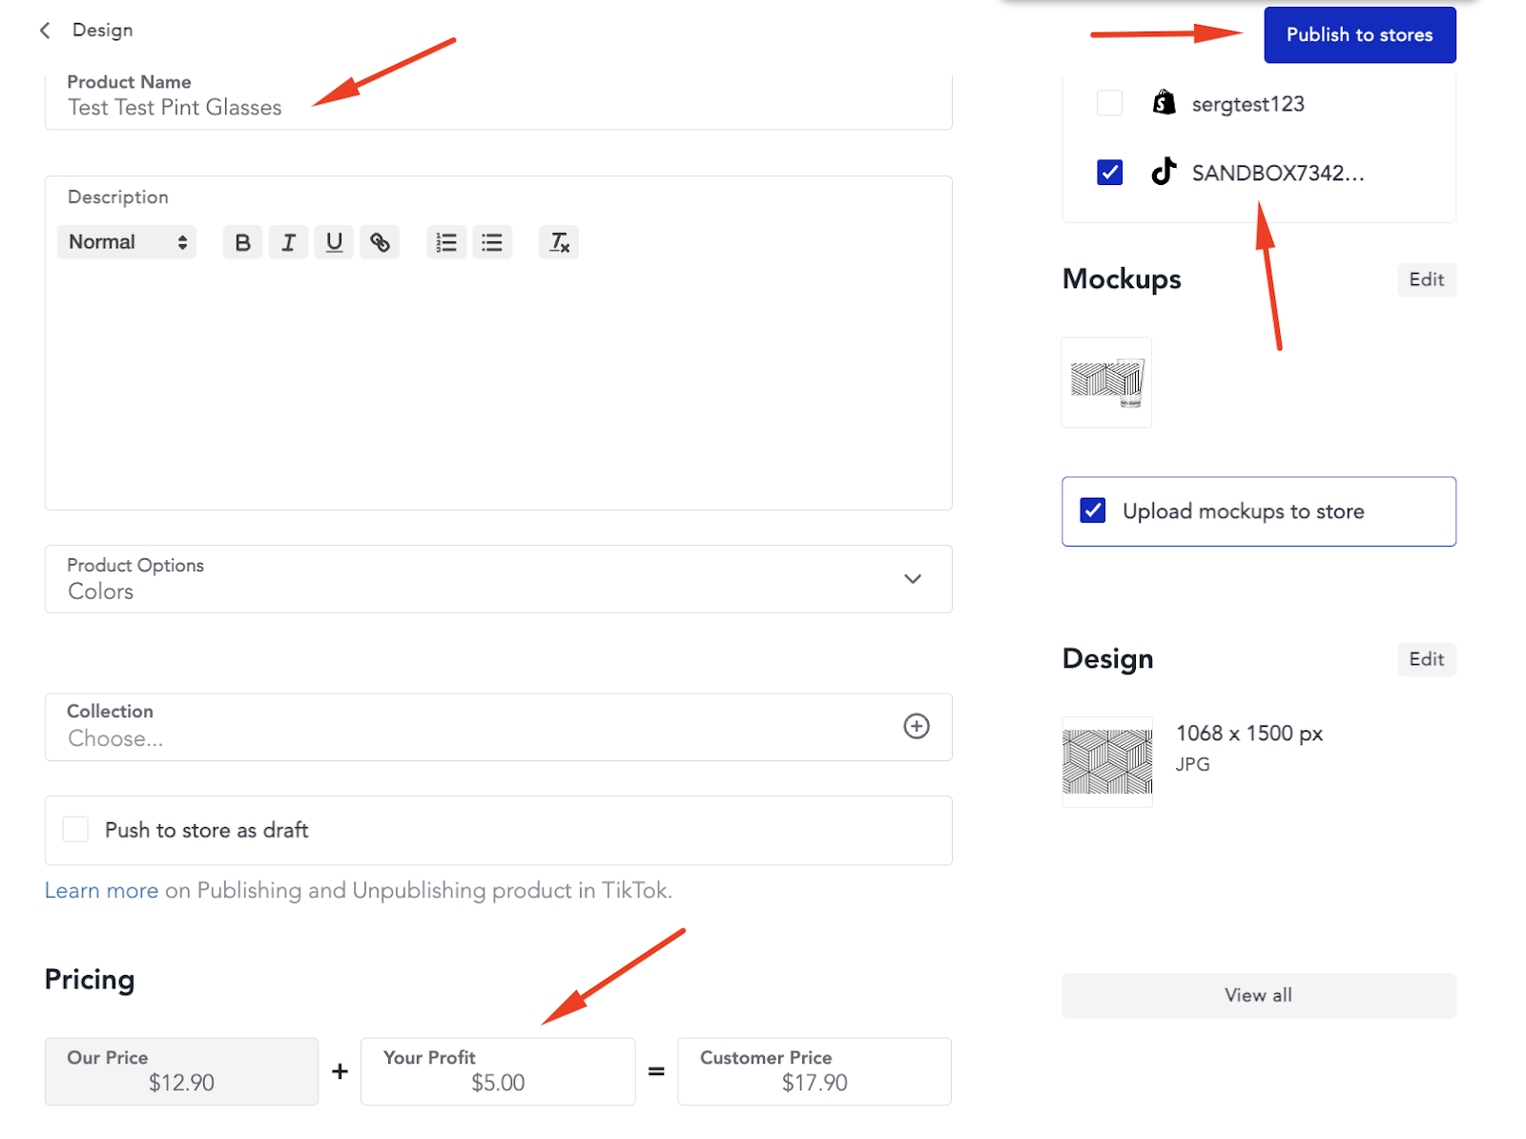
Task: Edit the Your Profit amount field
Action: click(498, 1071)
